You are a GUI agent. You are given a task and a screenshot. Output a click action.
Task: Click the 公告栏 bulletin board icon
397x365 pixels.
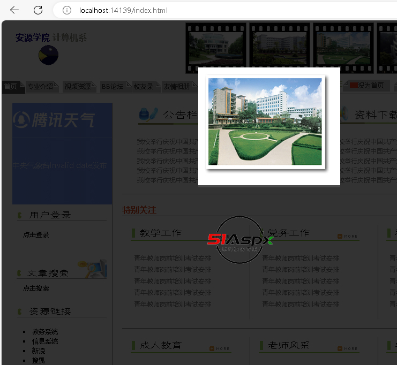[x=147, y=114]
